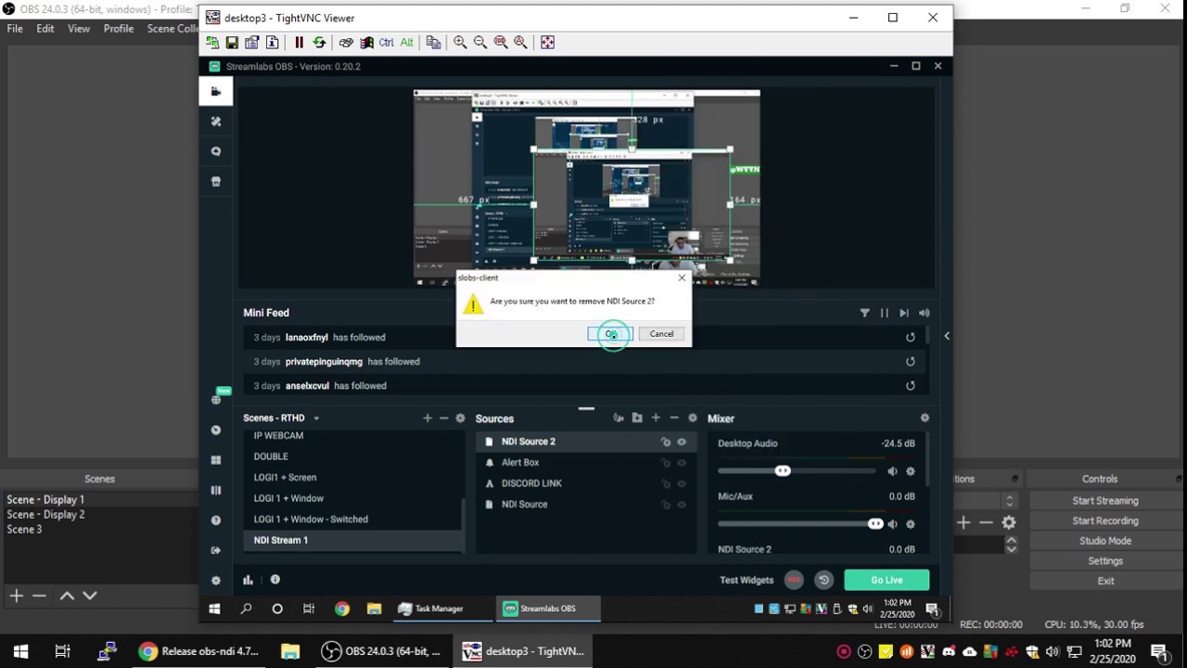The width and height of the screenshot is (1187, 668).
Task: Open Streamlabs settings gear in the sidebar
Action: [216, 581]
